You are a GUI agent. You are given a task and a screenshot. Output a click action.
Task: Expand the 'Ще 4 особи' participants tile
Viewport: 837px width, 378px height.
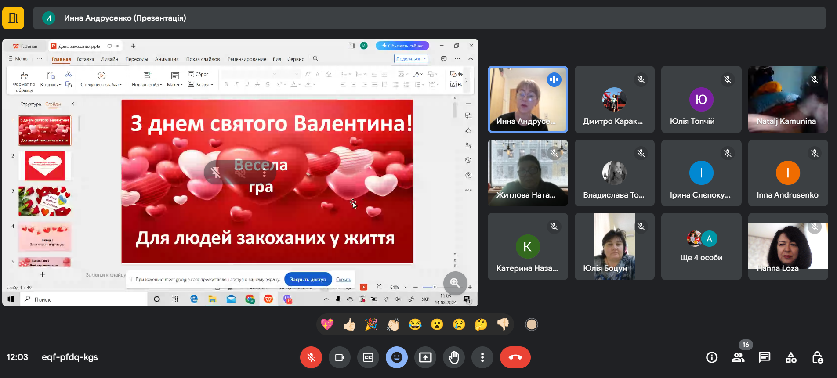(701, 247)
